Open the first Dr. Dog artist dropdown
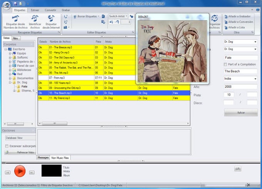 [255, 42]
